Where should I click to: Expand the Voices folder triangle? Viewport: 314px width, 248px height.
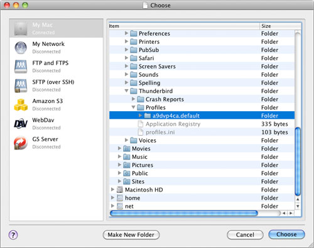[x=126, y=140]
